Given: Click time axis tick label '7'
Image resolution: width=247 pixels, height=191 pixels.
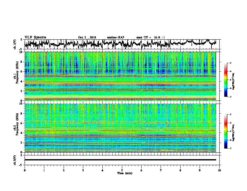Looking at the screenshot, I should [x=161, y=170].
